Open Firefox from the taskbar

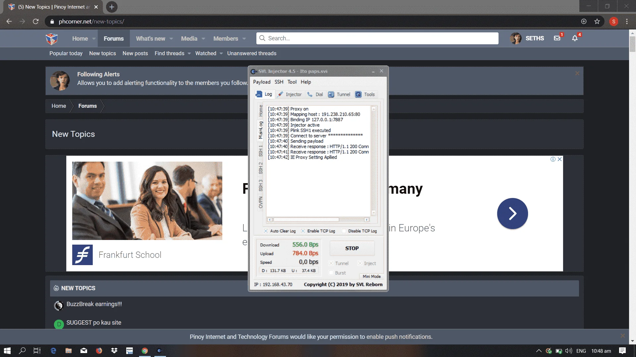[x=99, y=351]
